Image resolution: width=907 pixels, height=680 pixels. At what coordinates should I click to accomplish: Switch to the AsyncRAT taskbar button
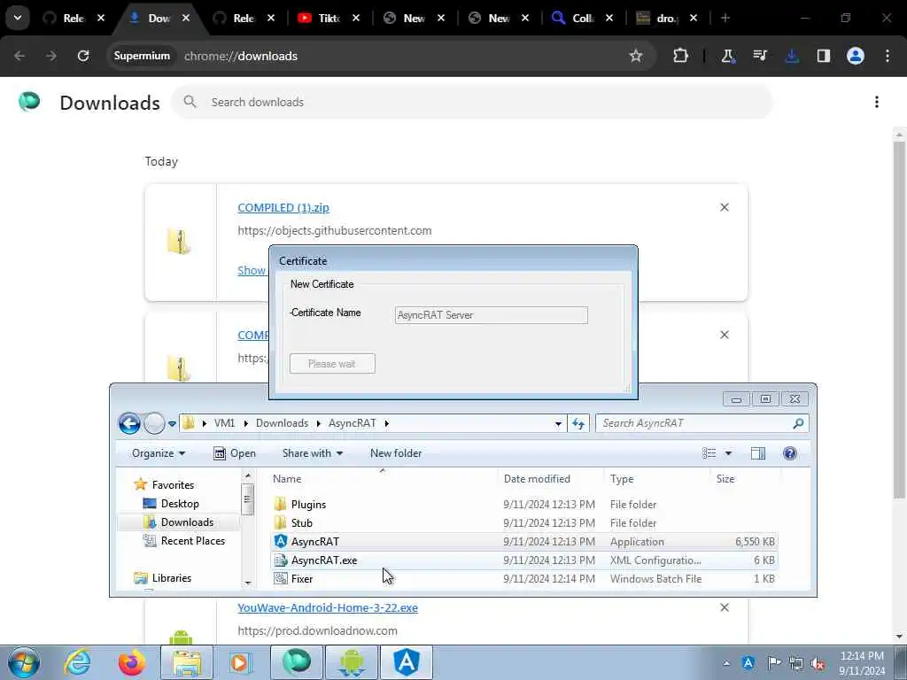pos(407,662)
